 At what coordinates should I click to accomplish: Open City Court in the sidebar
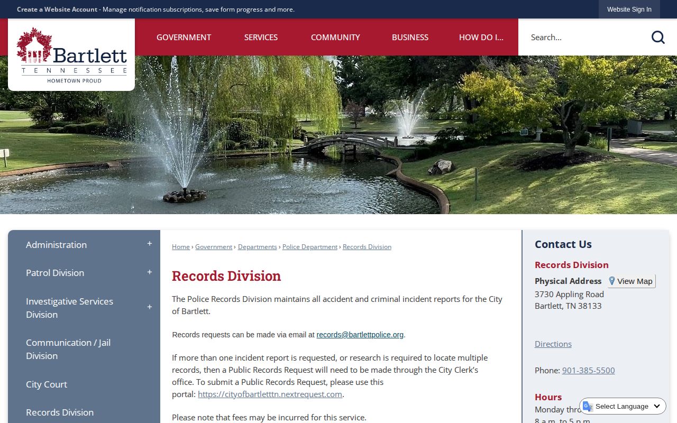pos(47,384)
